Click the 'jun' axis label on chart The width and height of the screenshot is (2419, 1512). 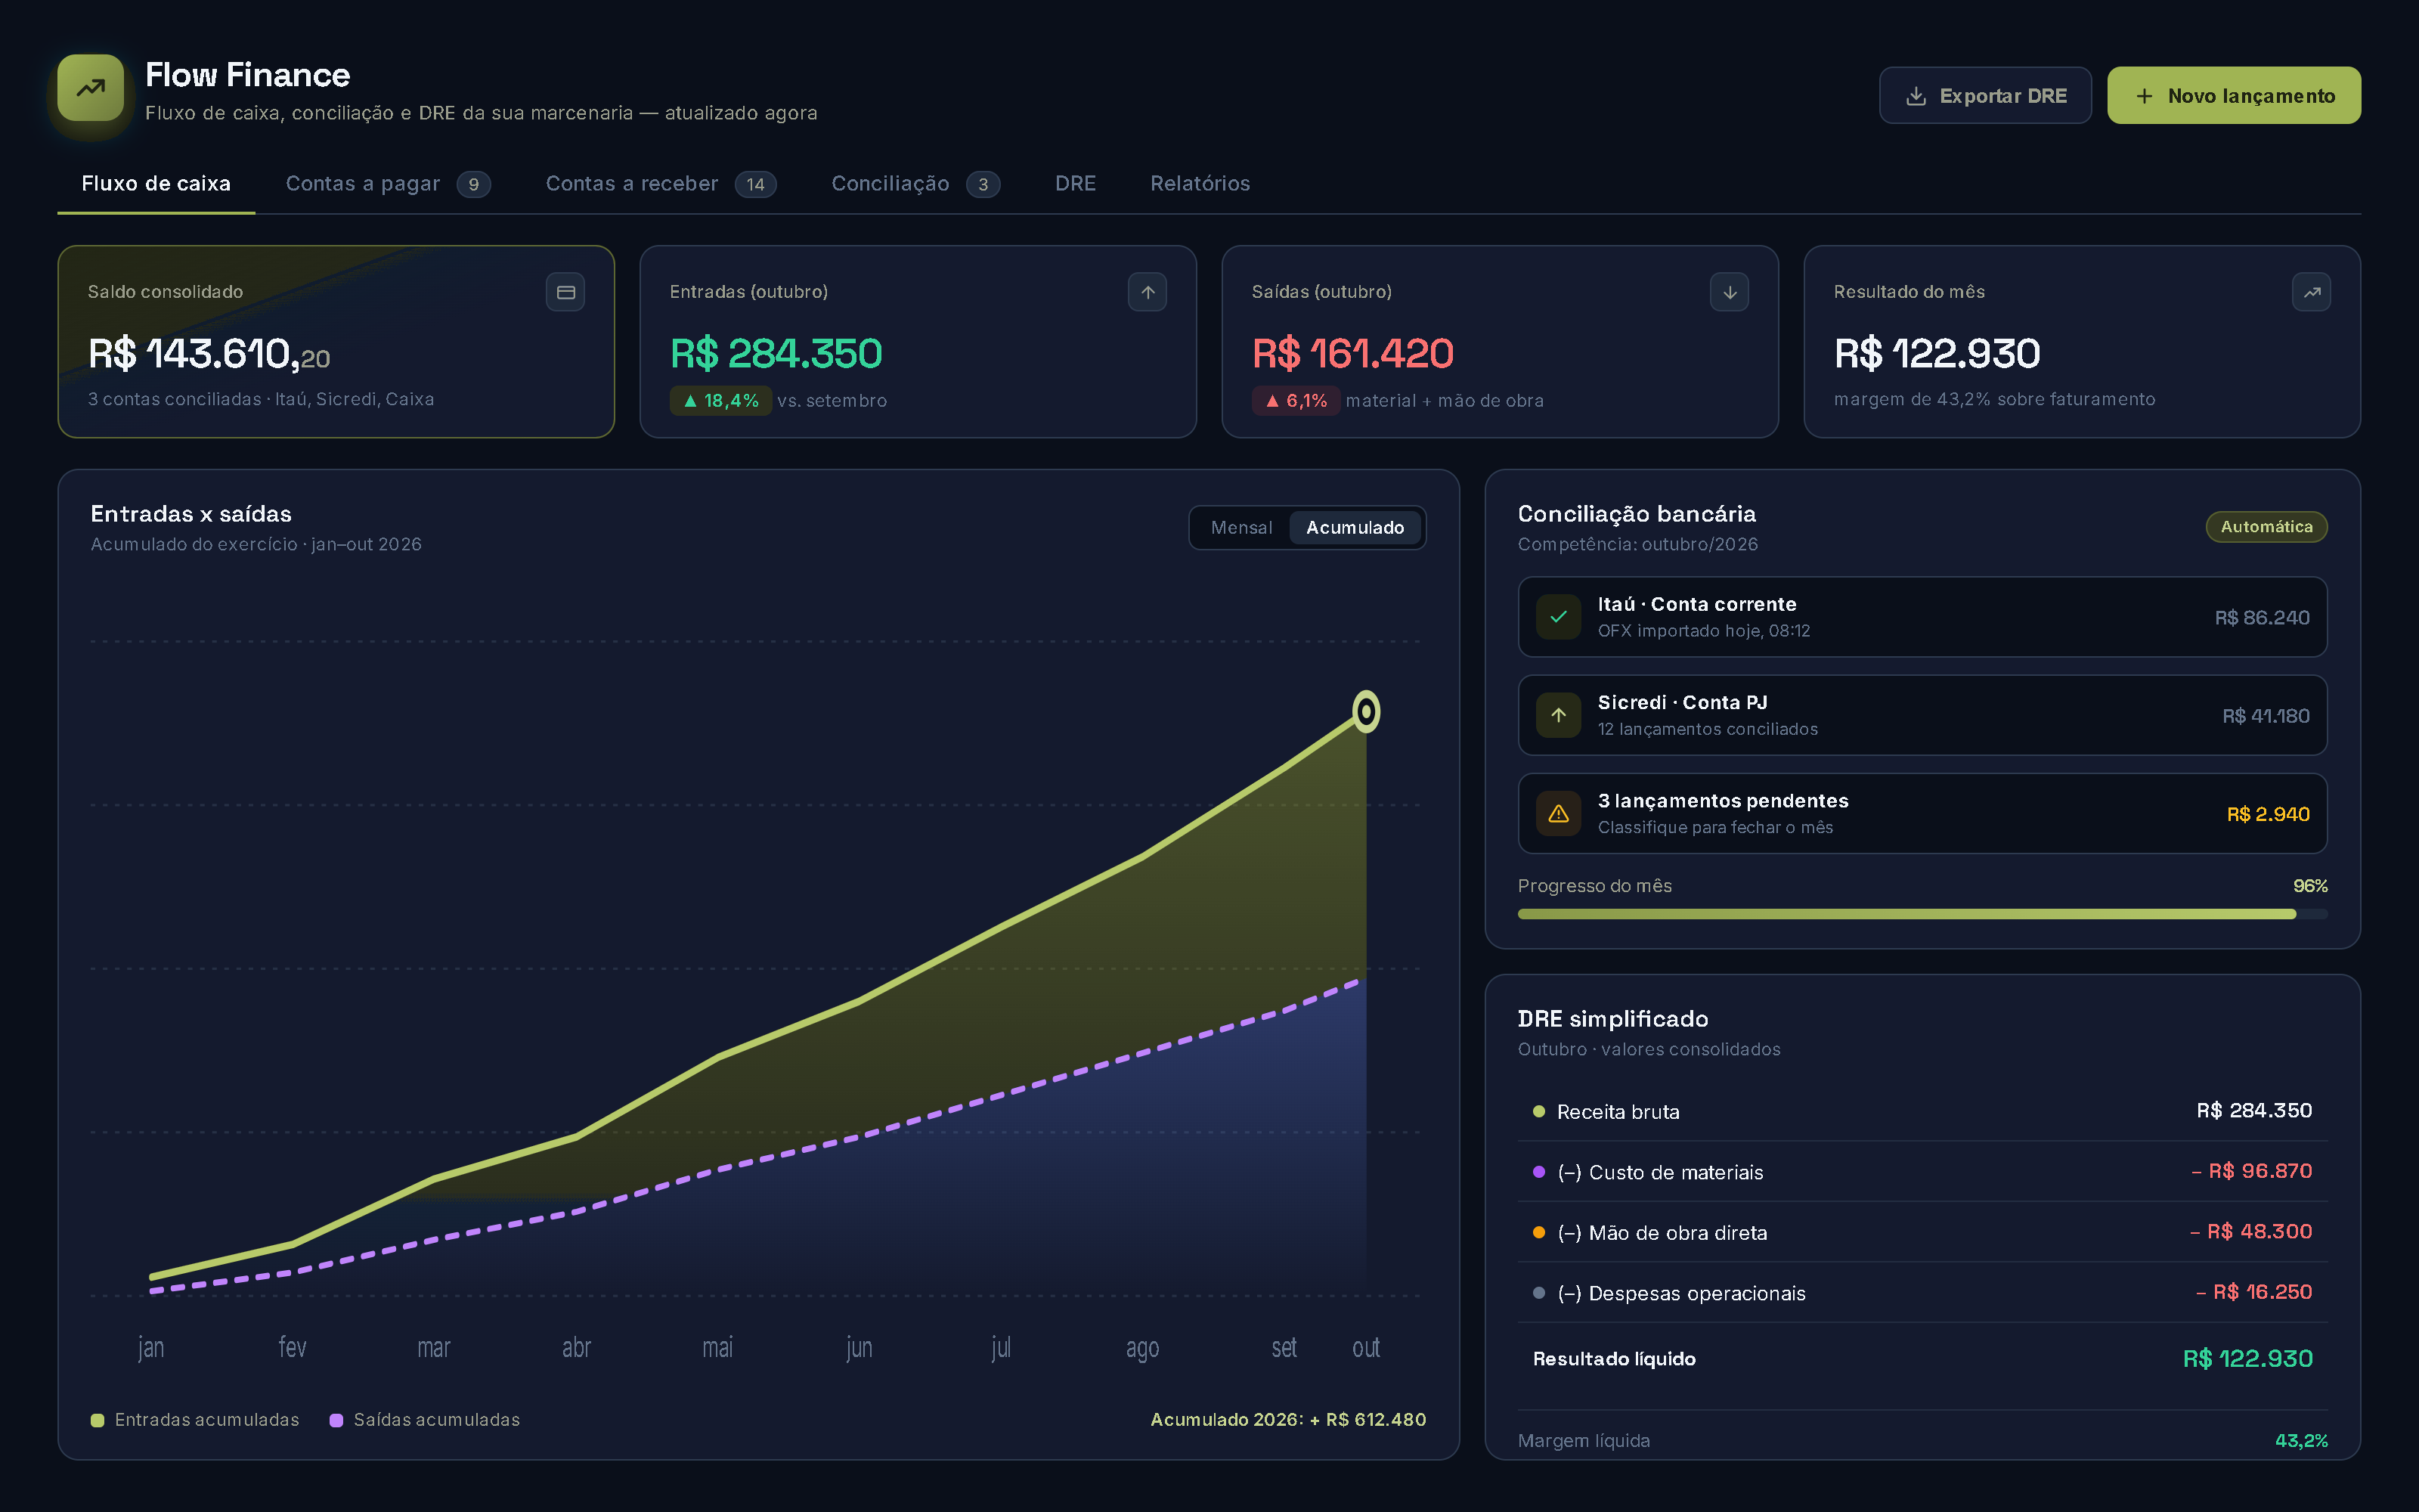click(x=859, y=1348)
